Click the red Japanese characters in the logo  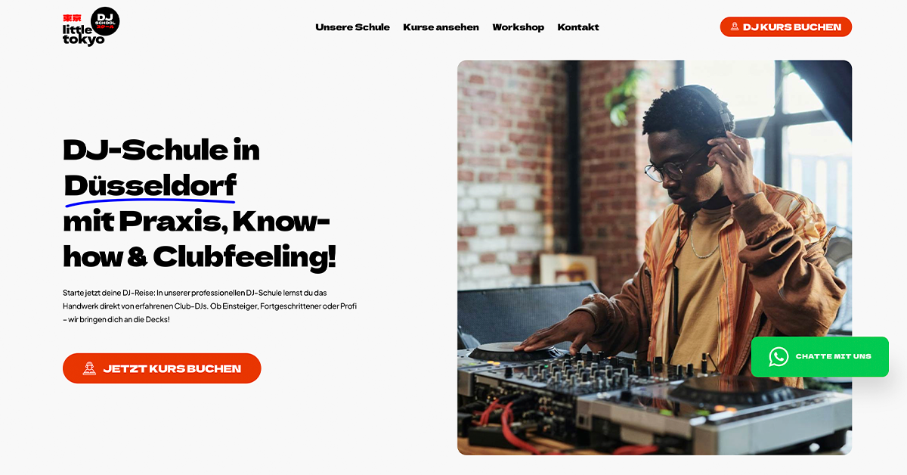(72, 17)
